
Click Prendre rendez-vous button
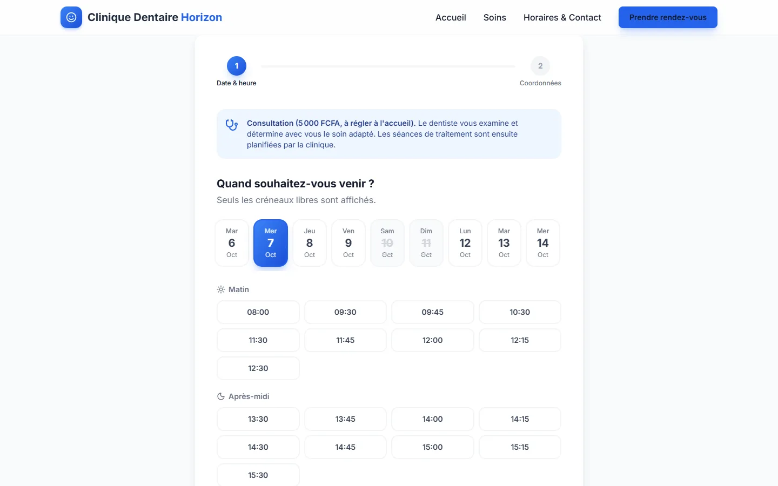(x=668, y=17)
